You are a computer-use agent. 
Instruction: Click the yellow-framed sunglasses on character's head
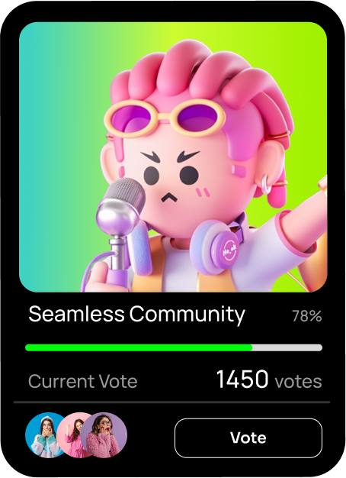(x=165, y=118)
